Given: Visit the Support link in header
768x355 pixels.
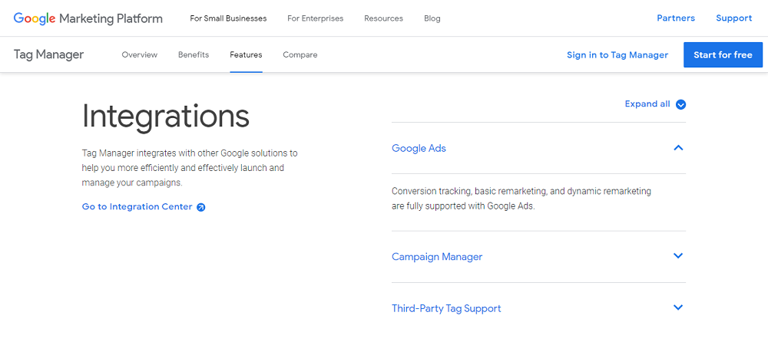Looking at the screenshot, I should (733, 18).
